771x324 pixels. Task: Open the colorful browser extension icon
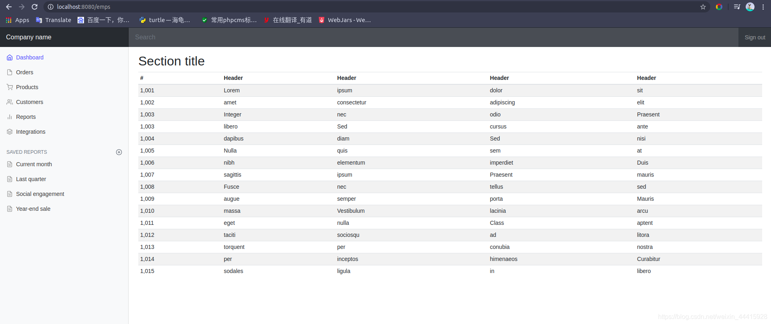click(x=719, y=7)
